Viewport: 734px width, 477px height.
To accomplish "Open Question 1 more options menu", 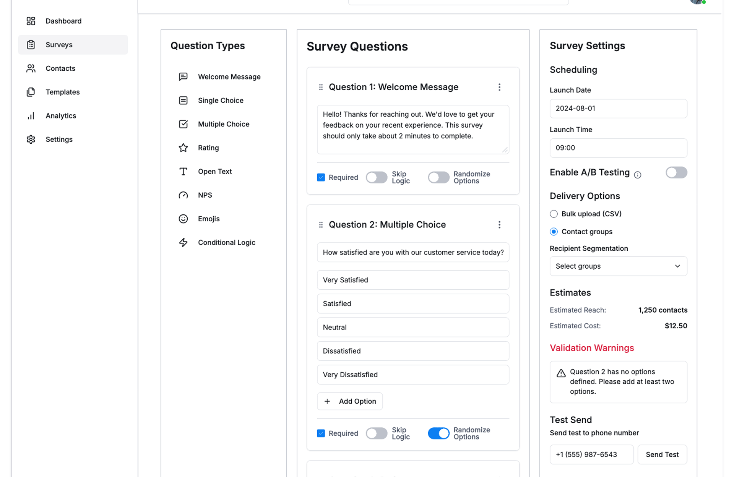I will [499, 87].
